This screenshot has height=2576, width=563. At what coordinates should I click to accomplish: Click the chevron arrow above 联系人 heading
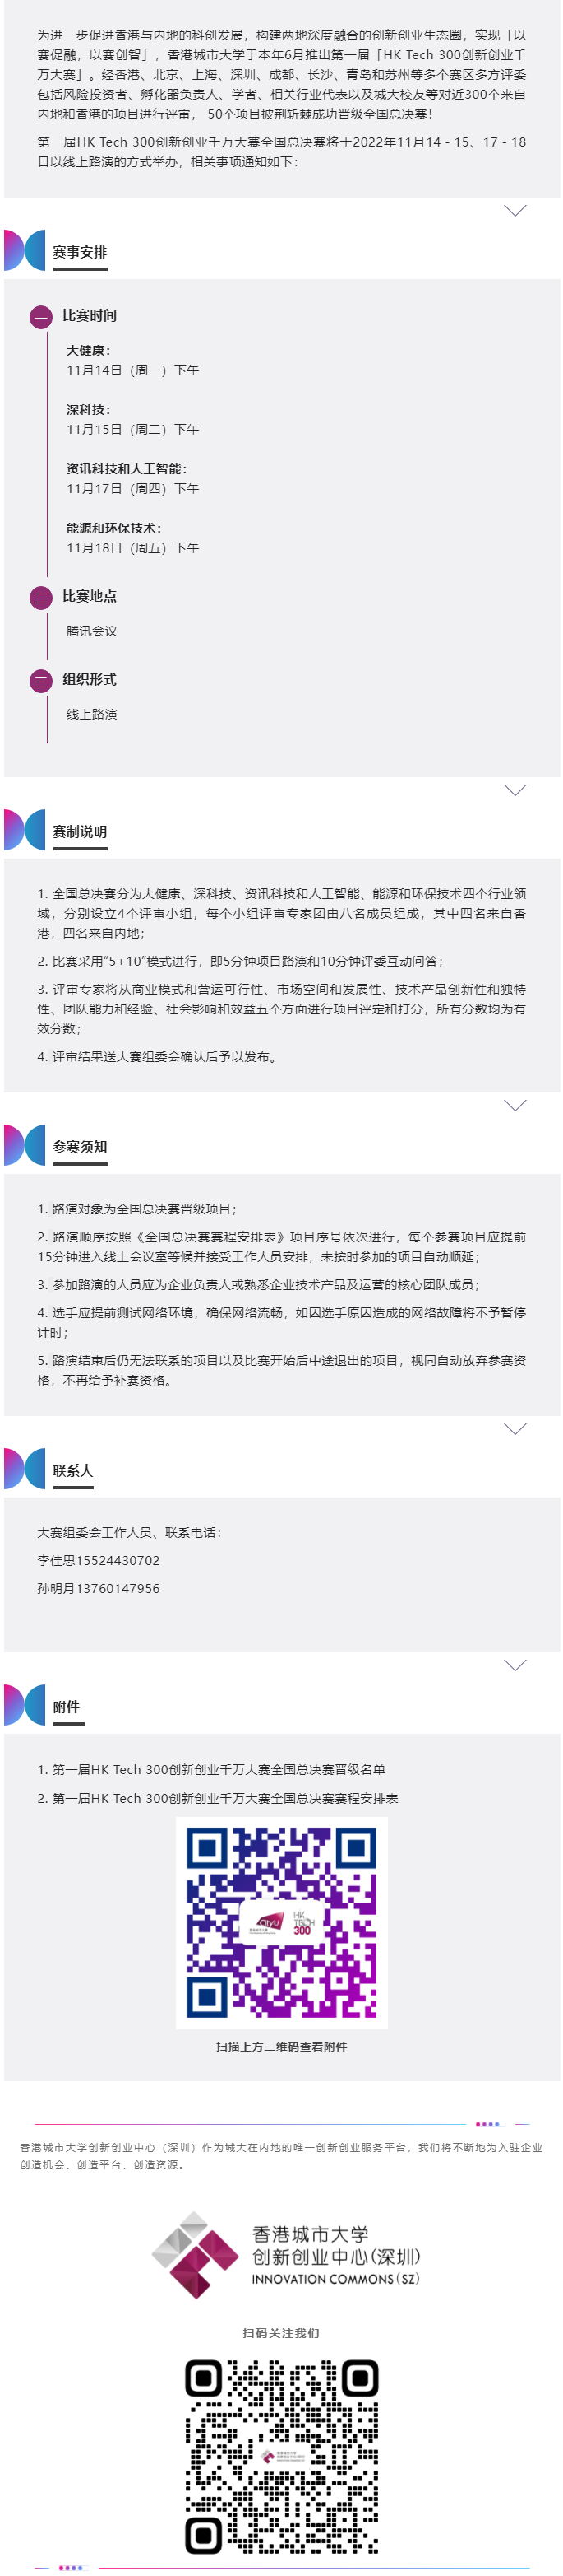pyautogui.click(x=514, y=1429)
